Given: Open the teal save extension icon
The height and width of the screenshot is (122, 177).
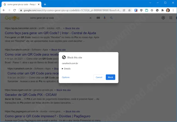Looking at the screenshot, I should coord(147,10).
